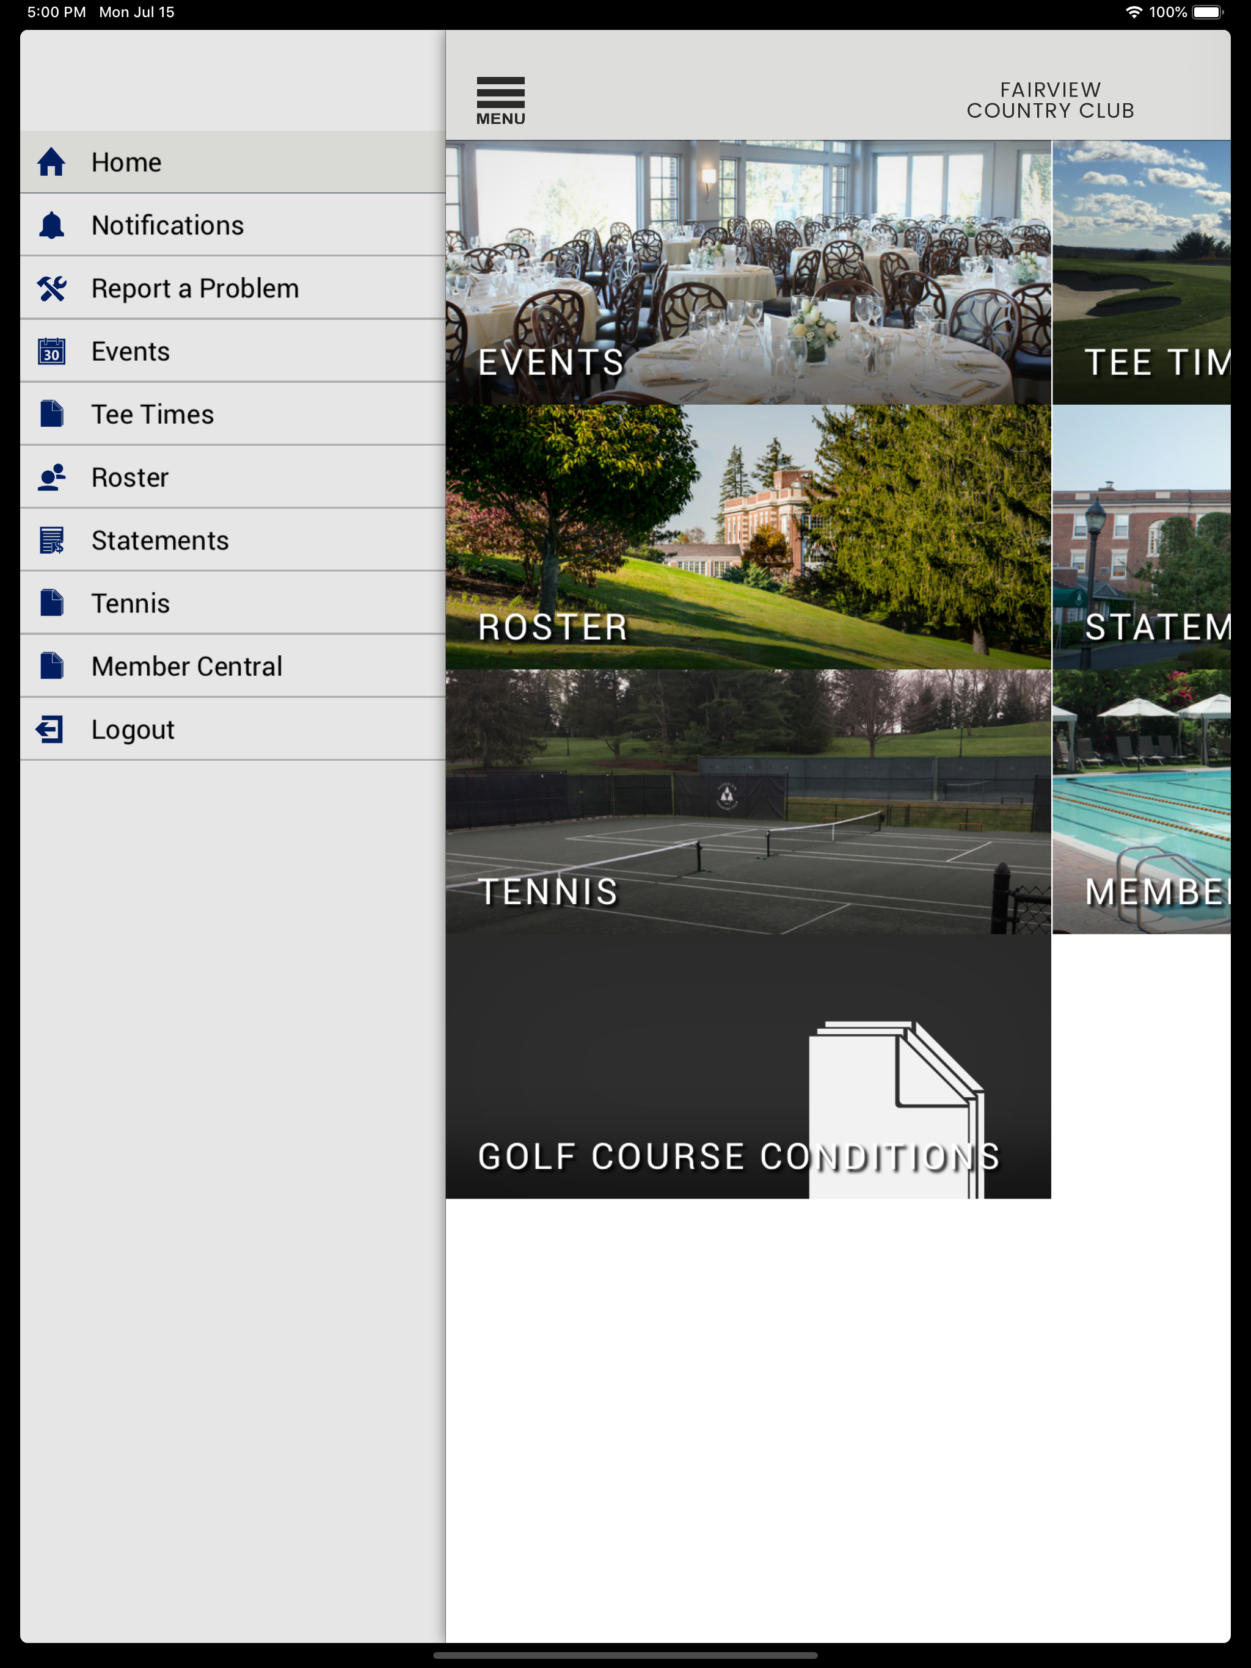The width and height of the screenshot is (1251, 1668).
Task: Select Roster in the side menu
Action: click(x=232, y=477)
